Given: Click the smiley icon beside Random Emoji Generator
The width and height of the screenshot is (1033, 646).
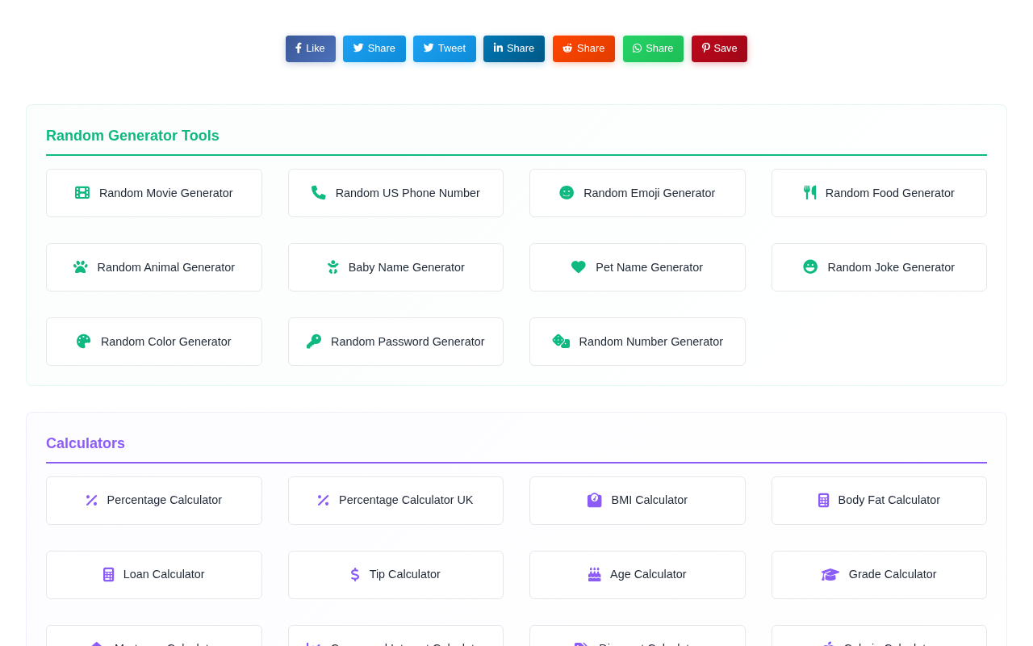Looking at the screenshot, I should (x=567, y=193).
